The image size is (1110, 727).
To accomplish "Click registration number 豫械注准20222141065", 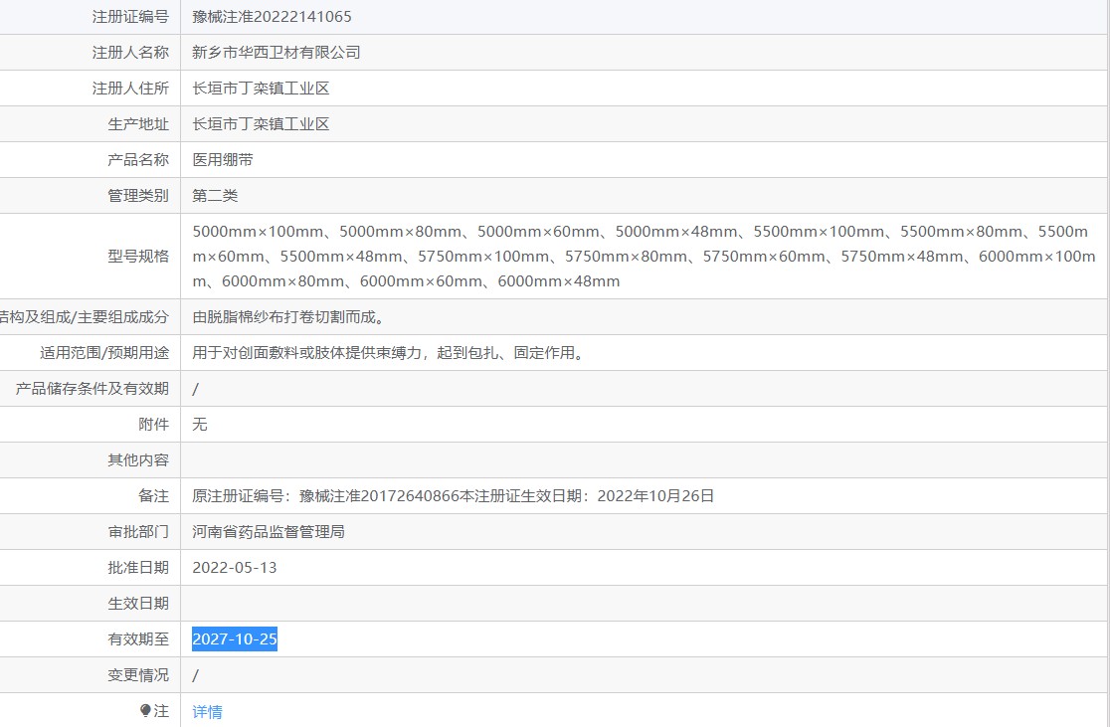I will [x=272, y=16].
